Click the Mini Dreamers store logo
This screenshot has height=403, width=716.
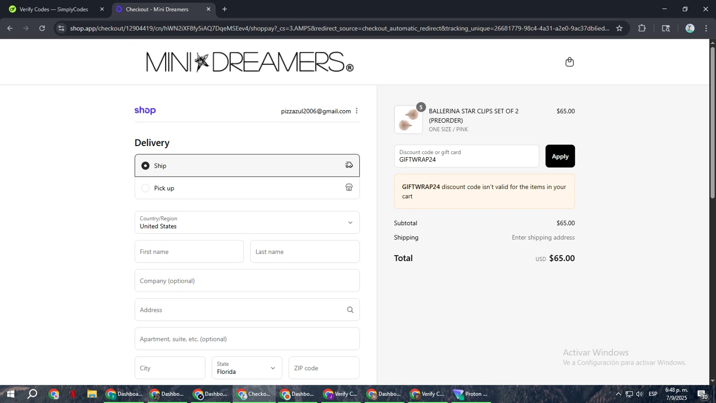tap(250, 62)
